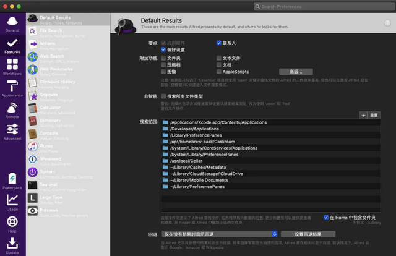Click the Search Preferences field

click(324, 7)
